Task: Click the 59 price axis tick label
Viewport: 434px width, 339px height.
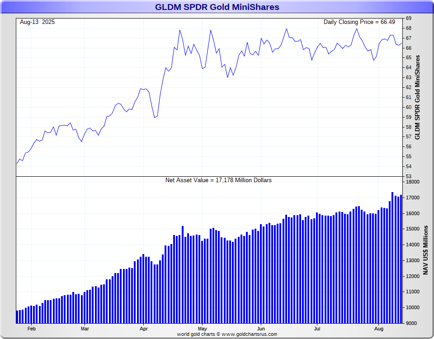Action: [409, 117]
